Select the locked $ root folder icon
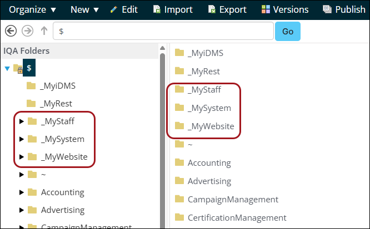370x229 pixels. pos(18,69)
